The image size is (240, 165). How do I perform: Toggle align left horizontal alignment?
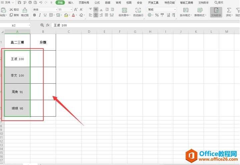(90, 15)
